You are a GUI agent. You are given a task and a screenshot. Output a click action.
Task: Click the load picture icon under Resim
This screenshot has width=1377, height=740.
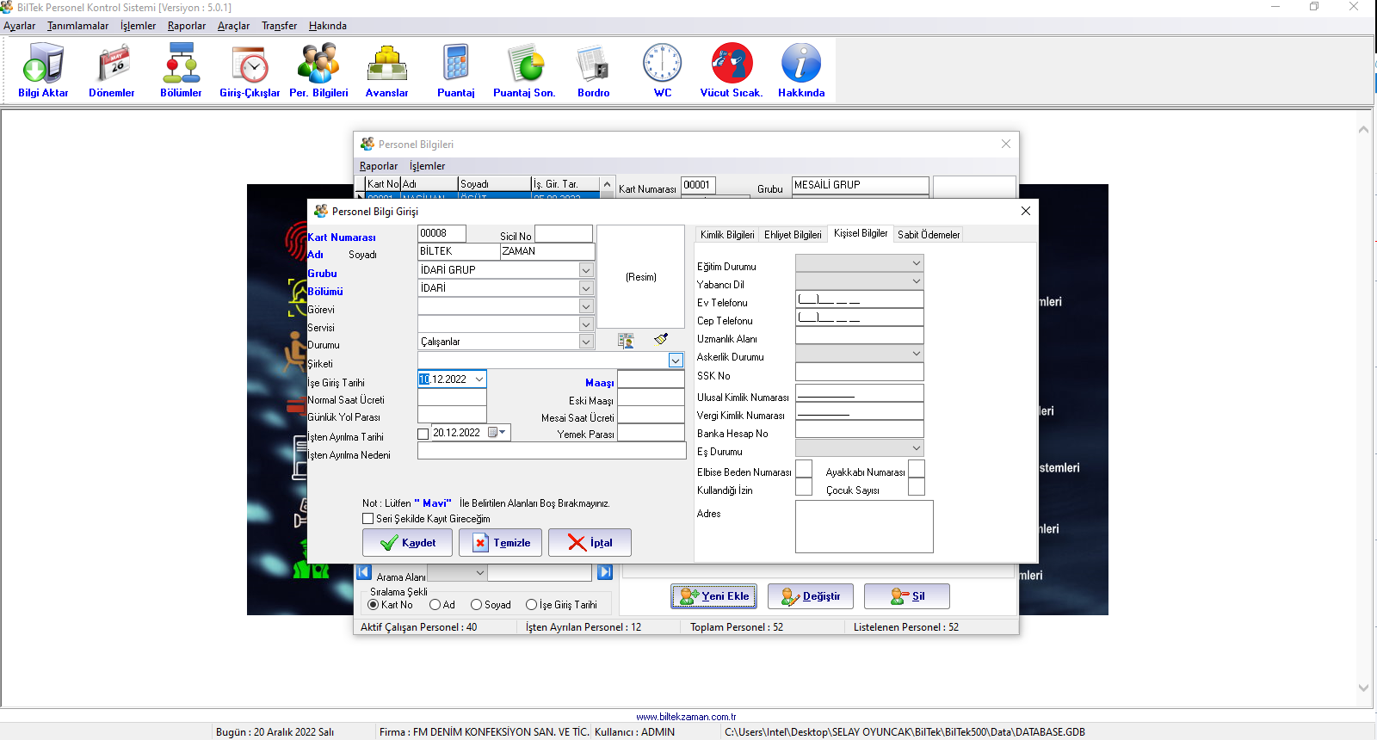coord(626,341)
